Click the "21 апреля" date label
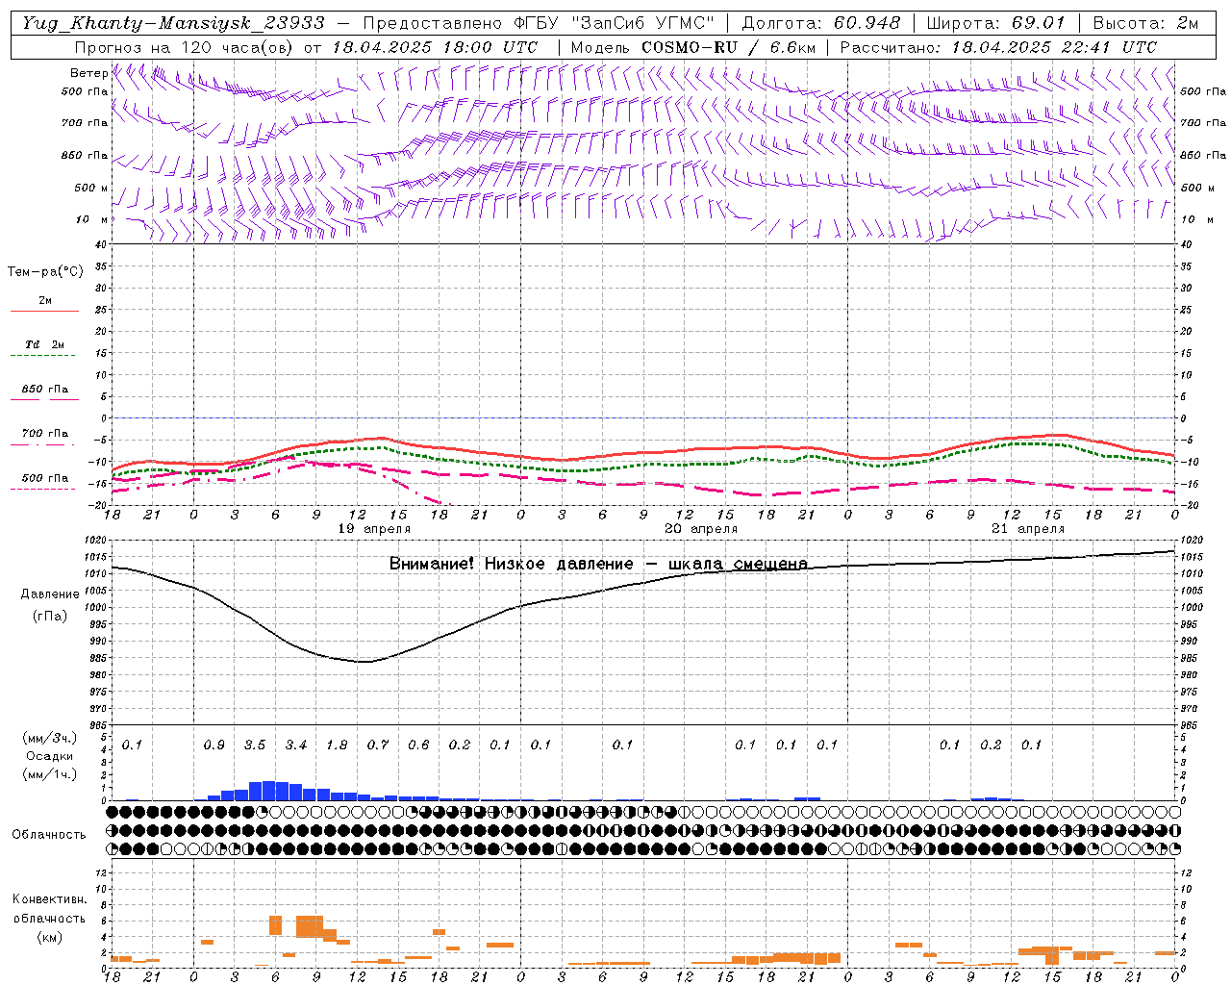Screen dimensions: 1231x985 1028,529
